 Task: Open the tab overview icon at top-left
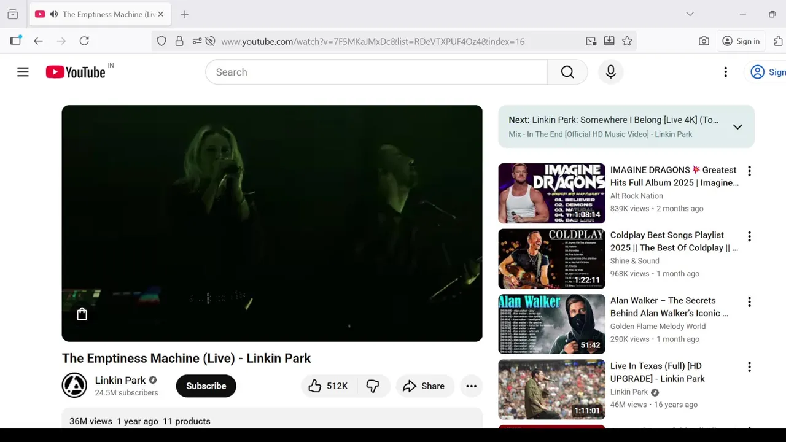point(12,14)
